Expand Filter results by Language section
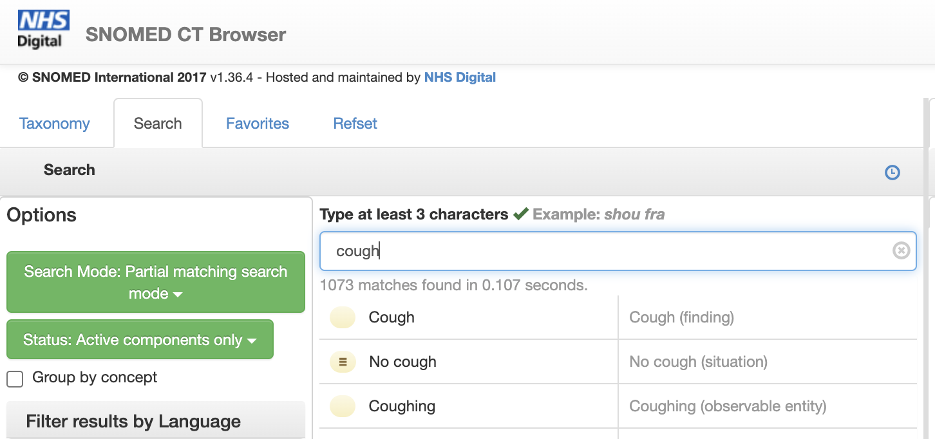 (133, 422)
